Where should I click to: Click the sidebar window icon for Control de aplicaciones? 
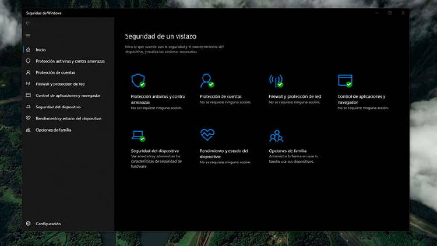[28, 96]
